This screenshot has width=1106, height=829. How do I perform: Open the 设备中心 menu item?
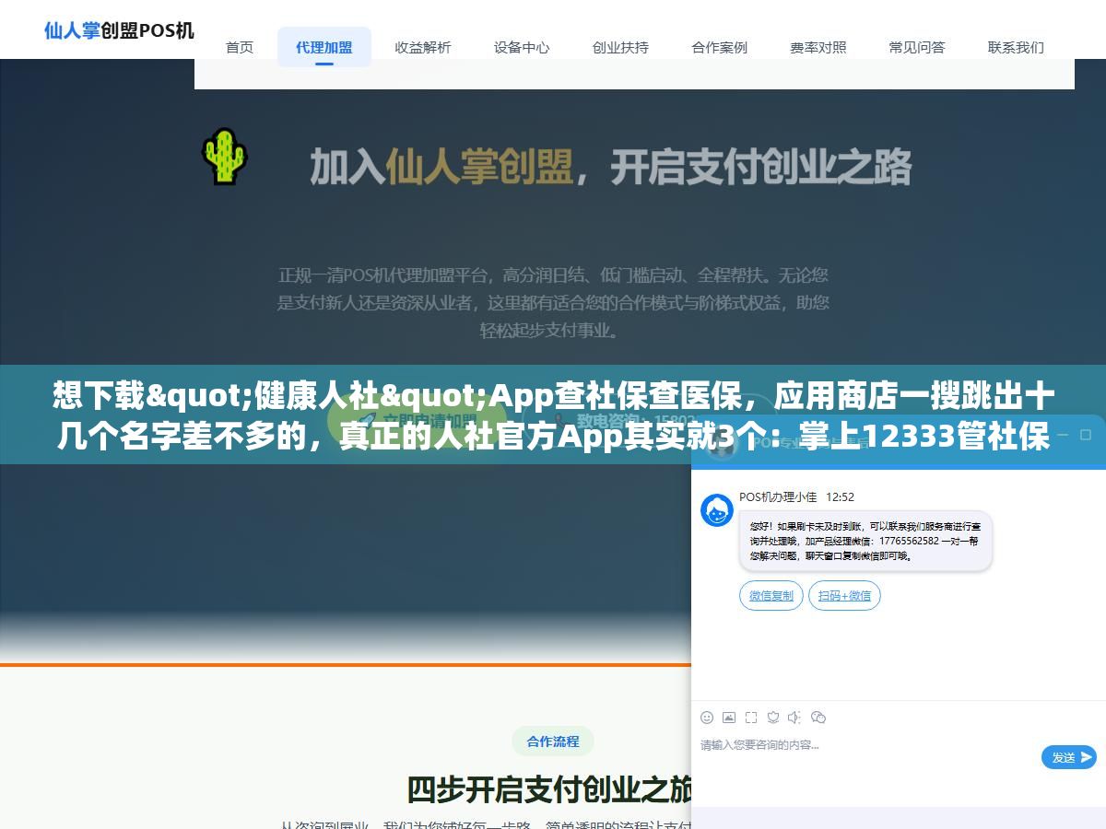(x=522, y=47)
